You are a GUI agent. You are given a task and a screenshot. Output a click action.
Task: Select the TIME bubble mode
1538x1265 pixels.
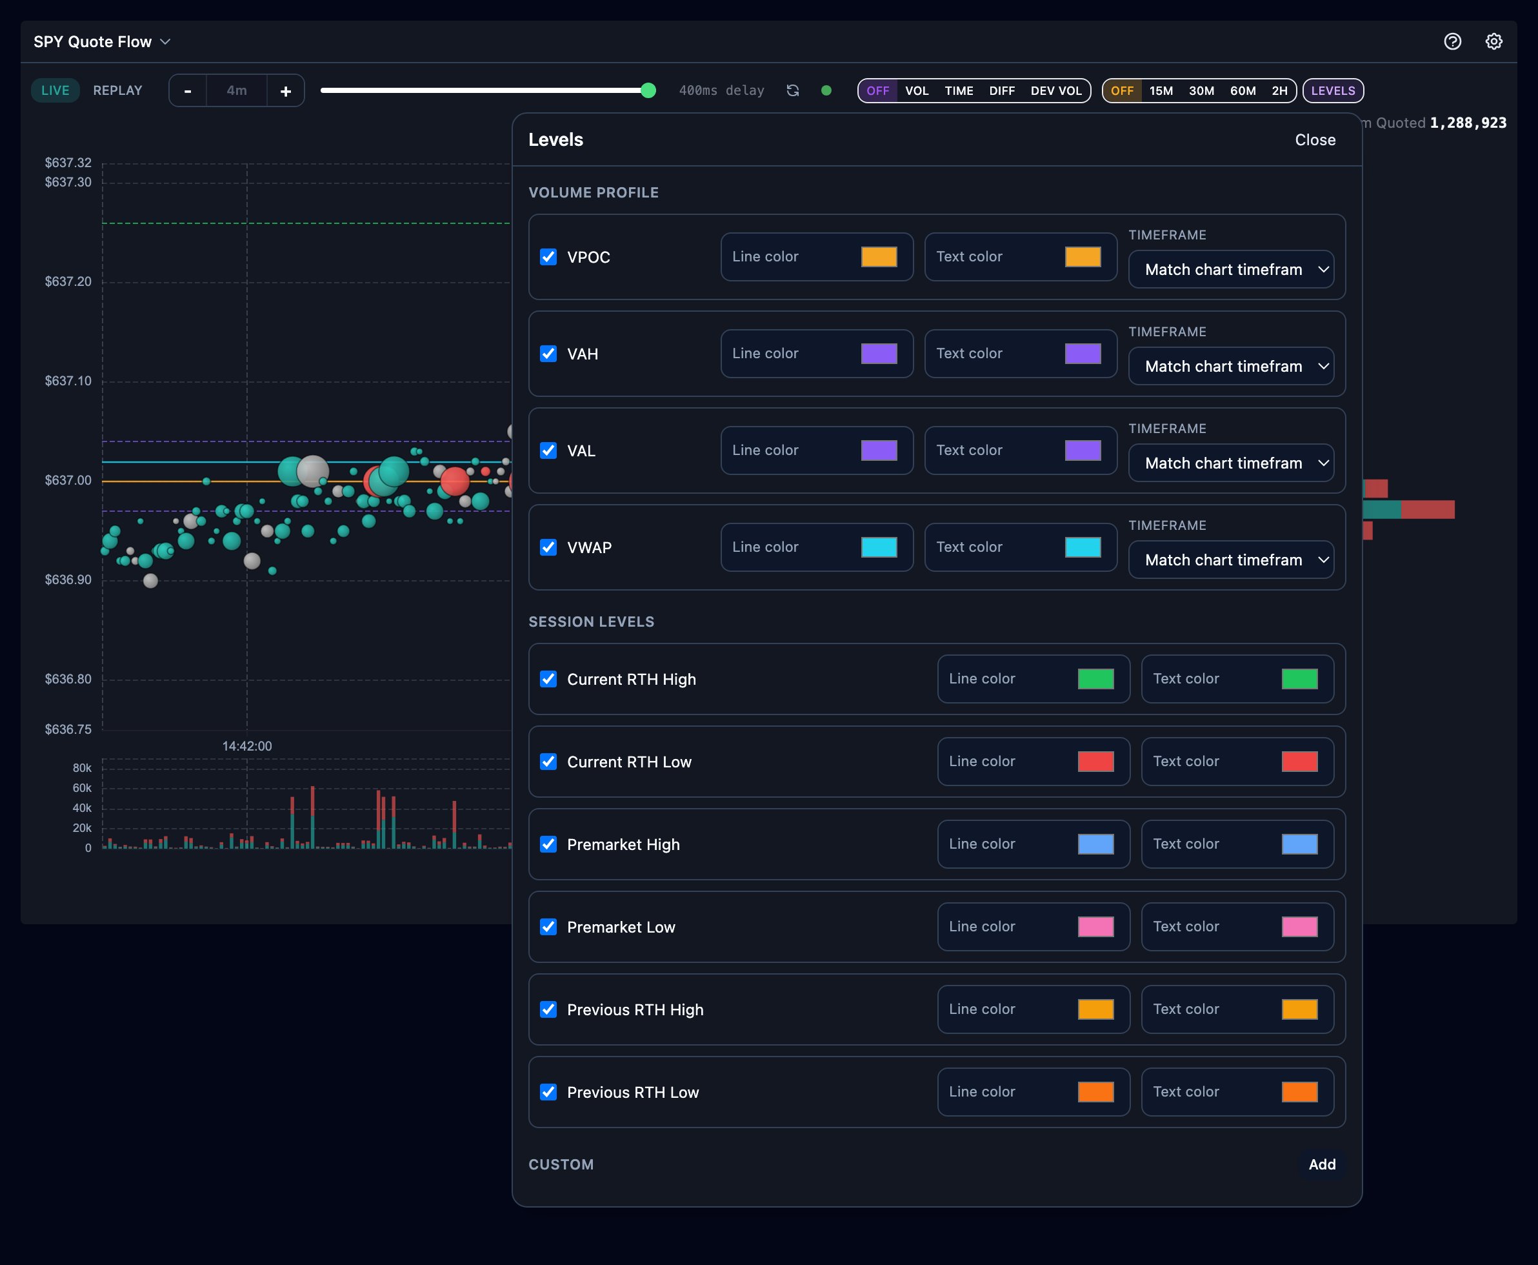click(959, 90)
